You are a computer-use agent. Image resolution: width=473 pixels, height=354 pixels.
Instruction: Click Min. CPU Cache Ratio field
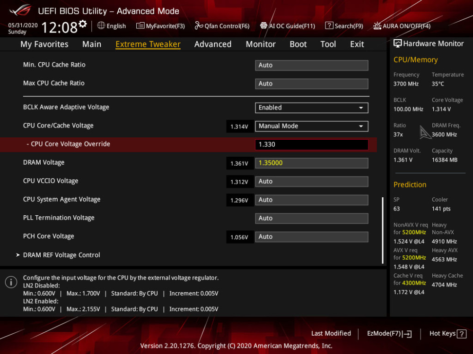pos(312,65)
